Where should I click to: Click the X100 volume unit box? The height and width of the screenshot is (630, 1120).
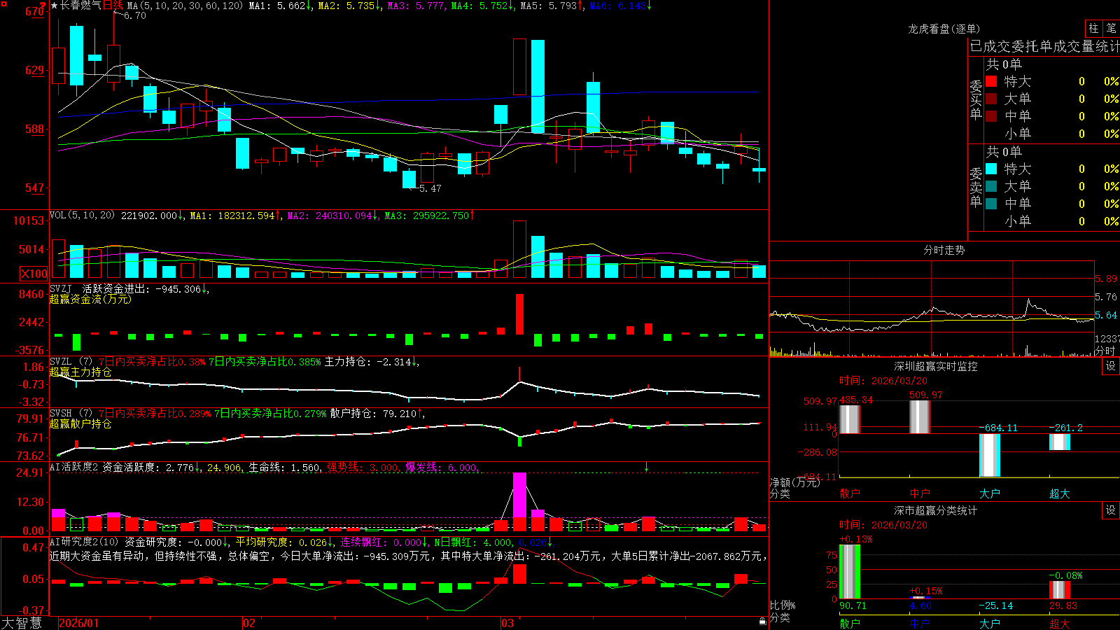34,274
